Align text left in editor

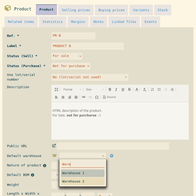tap(56, 97)
